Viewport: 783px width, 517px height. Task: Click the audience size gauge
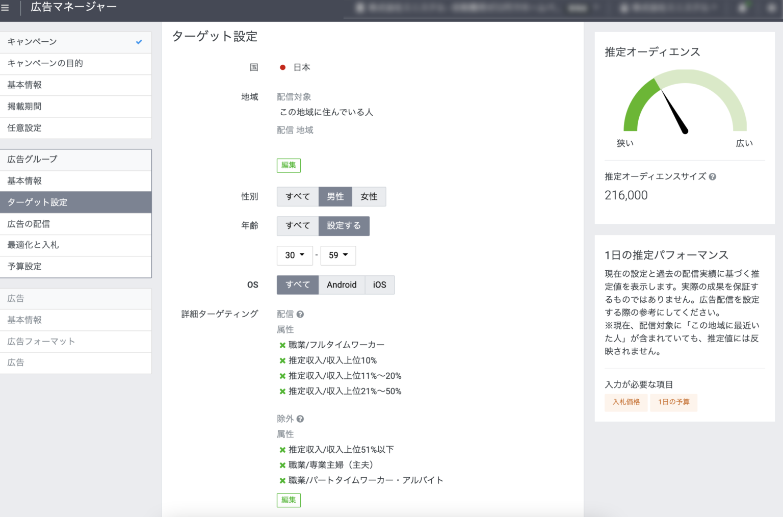point(685,105)
